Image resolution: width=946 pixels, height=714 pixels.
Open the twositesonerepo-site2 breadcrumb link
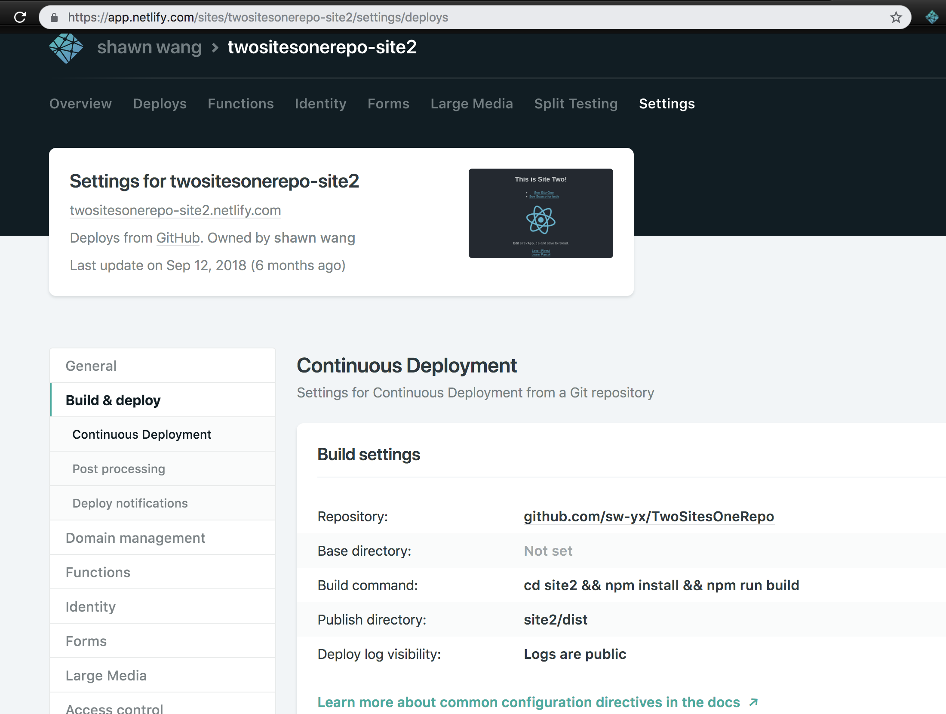322,47
